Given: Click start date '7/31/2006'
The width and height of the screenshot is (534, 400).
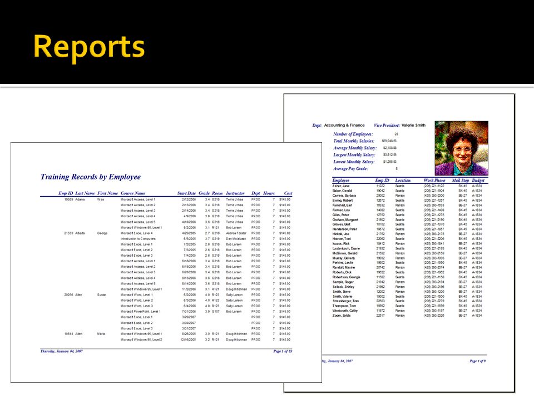Looking at the screenshot, I should [x=189, y=312].
